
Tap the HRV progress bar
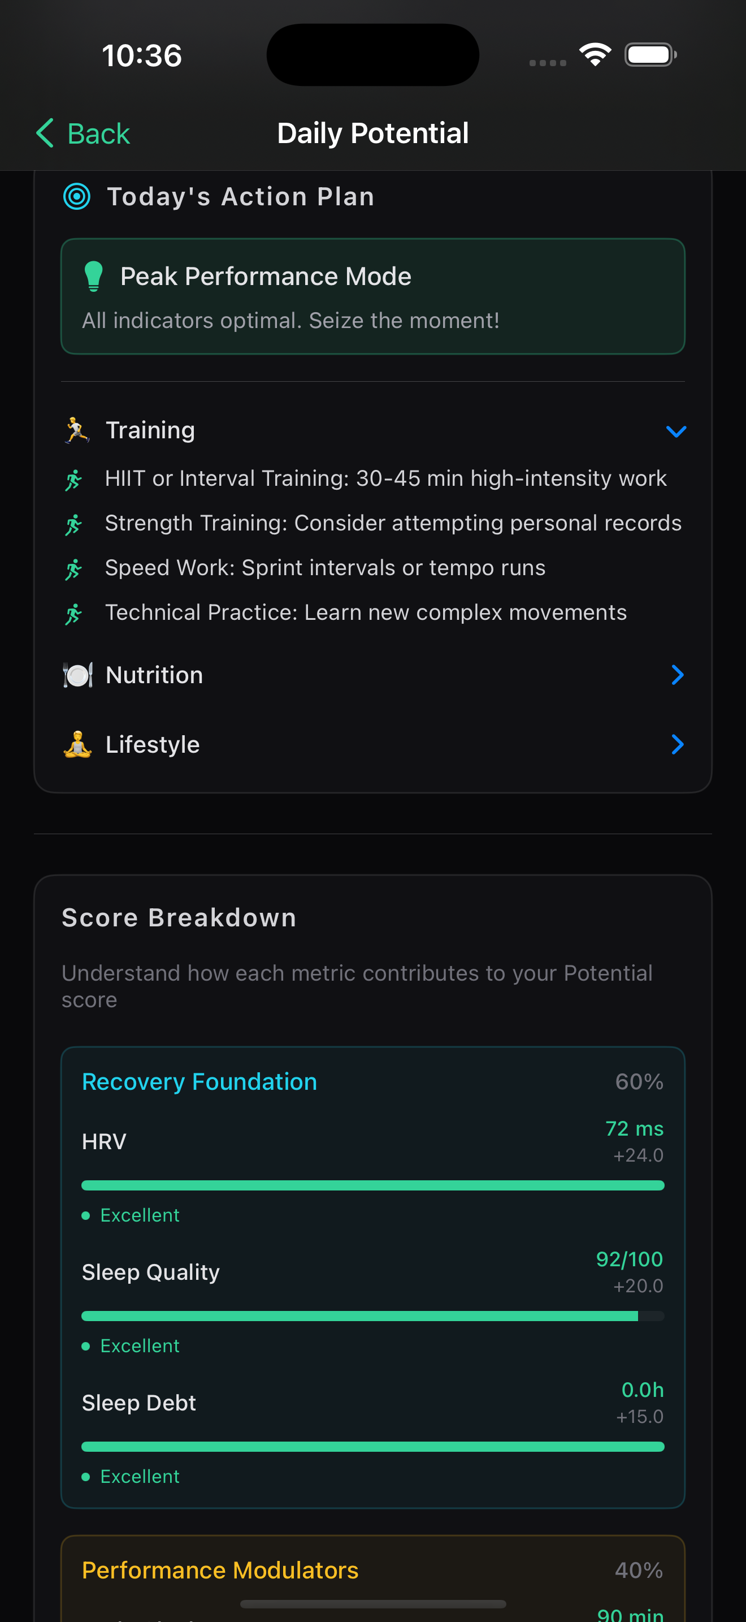click(x=372, y=1184)
